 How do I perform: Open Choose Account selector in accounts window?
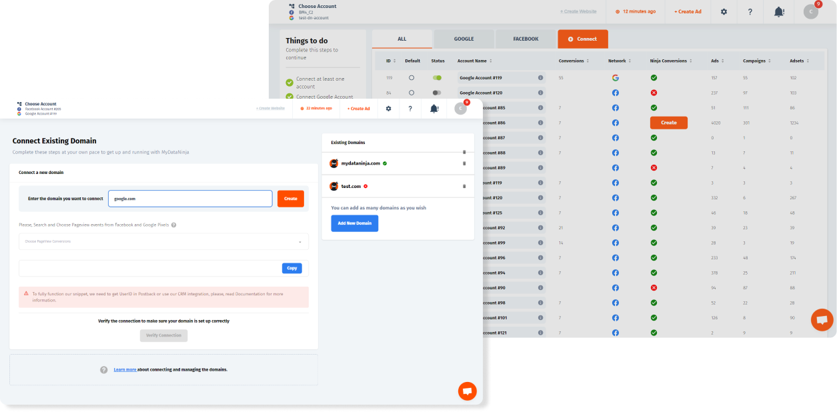(313, 12)
